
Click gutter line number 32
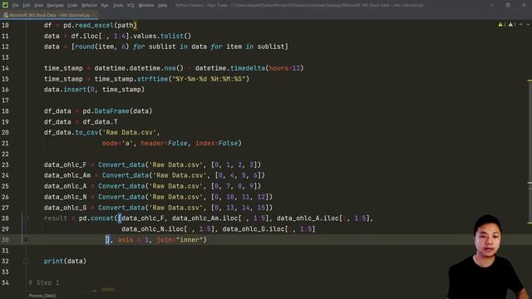[x=5, y=261]
